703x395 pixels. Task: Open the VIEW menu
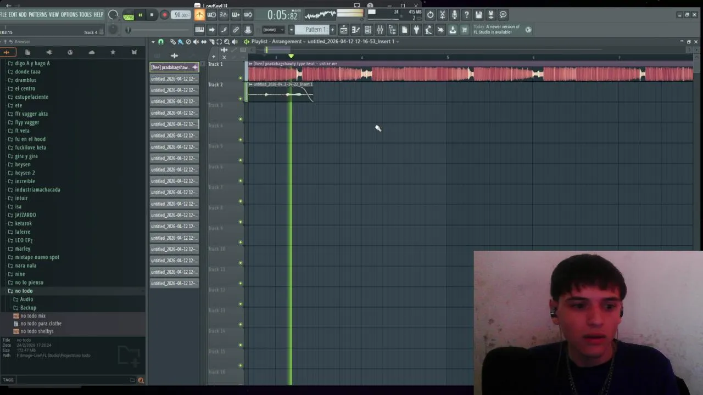click(54, 14)
